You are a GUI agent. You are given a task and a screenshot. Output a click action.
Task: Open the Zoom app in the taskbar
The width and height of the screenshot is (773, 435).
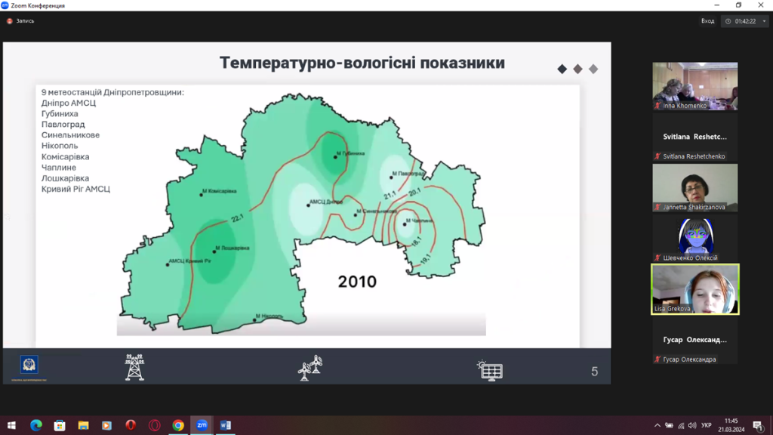pos(202,425)
